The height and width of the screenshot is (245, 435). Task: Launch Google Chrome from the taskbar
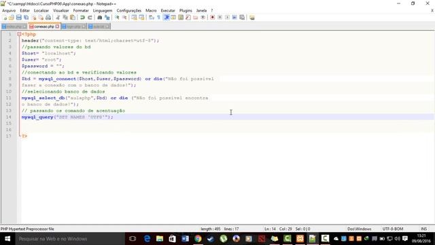(x=198, y=239)
